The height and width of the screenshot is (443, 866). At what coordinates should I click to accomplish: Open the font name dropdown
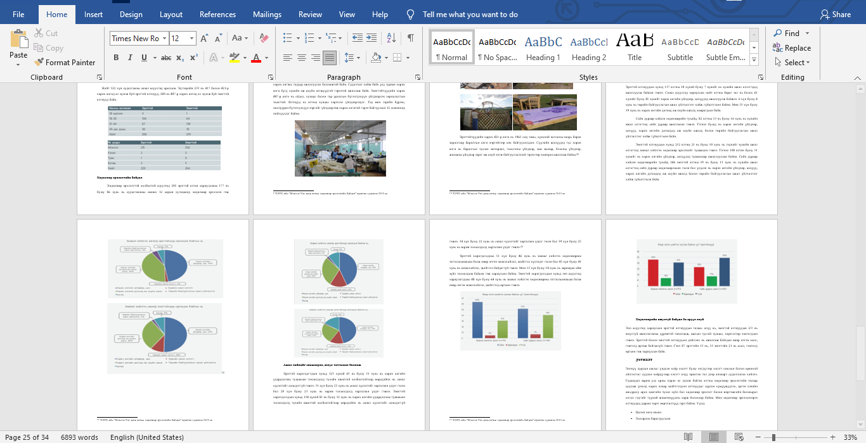(x=164, y=39)
